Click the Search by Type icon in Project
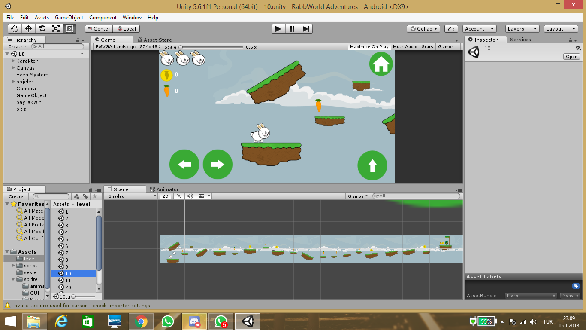This screenshot has height=330, width=586. point(76,196)
